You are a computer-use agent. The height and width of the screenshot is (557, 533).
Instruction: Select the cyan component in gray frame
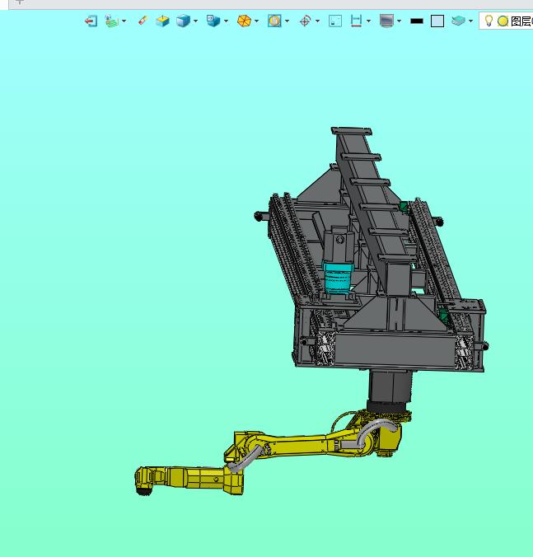pos(337,278)
